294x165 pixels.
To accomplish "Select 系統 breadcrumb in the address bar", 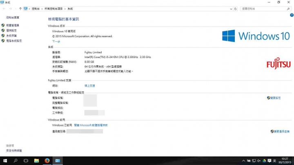I will pos(70,9).
